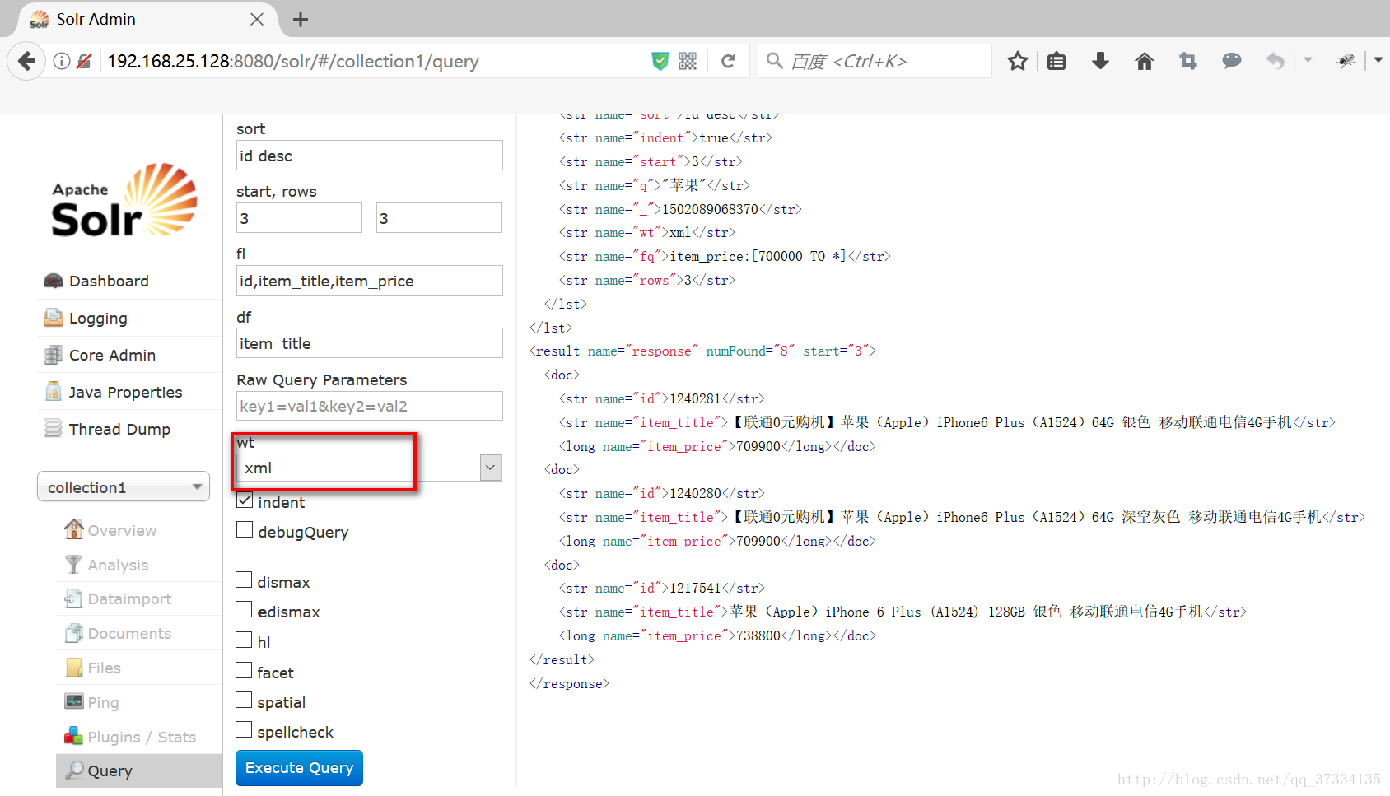Click the undo arrow icon in toolbar
The height and width of the screenshot is (796, 1390).
pos(1276,61)
